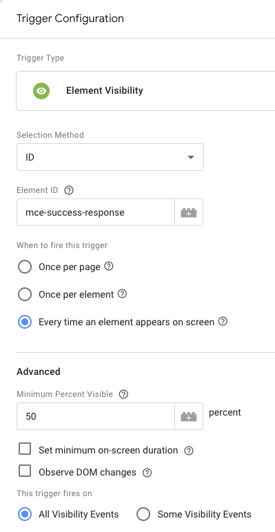Click help icon next to Minimum Percent Visible
The width and height of the screenshot is (275, 532).
(124, 394)
